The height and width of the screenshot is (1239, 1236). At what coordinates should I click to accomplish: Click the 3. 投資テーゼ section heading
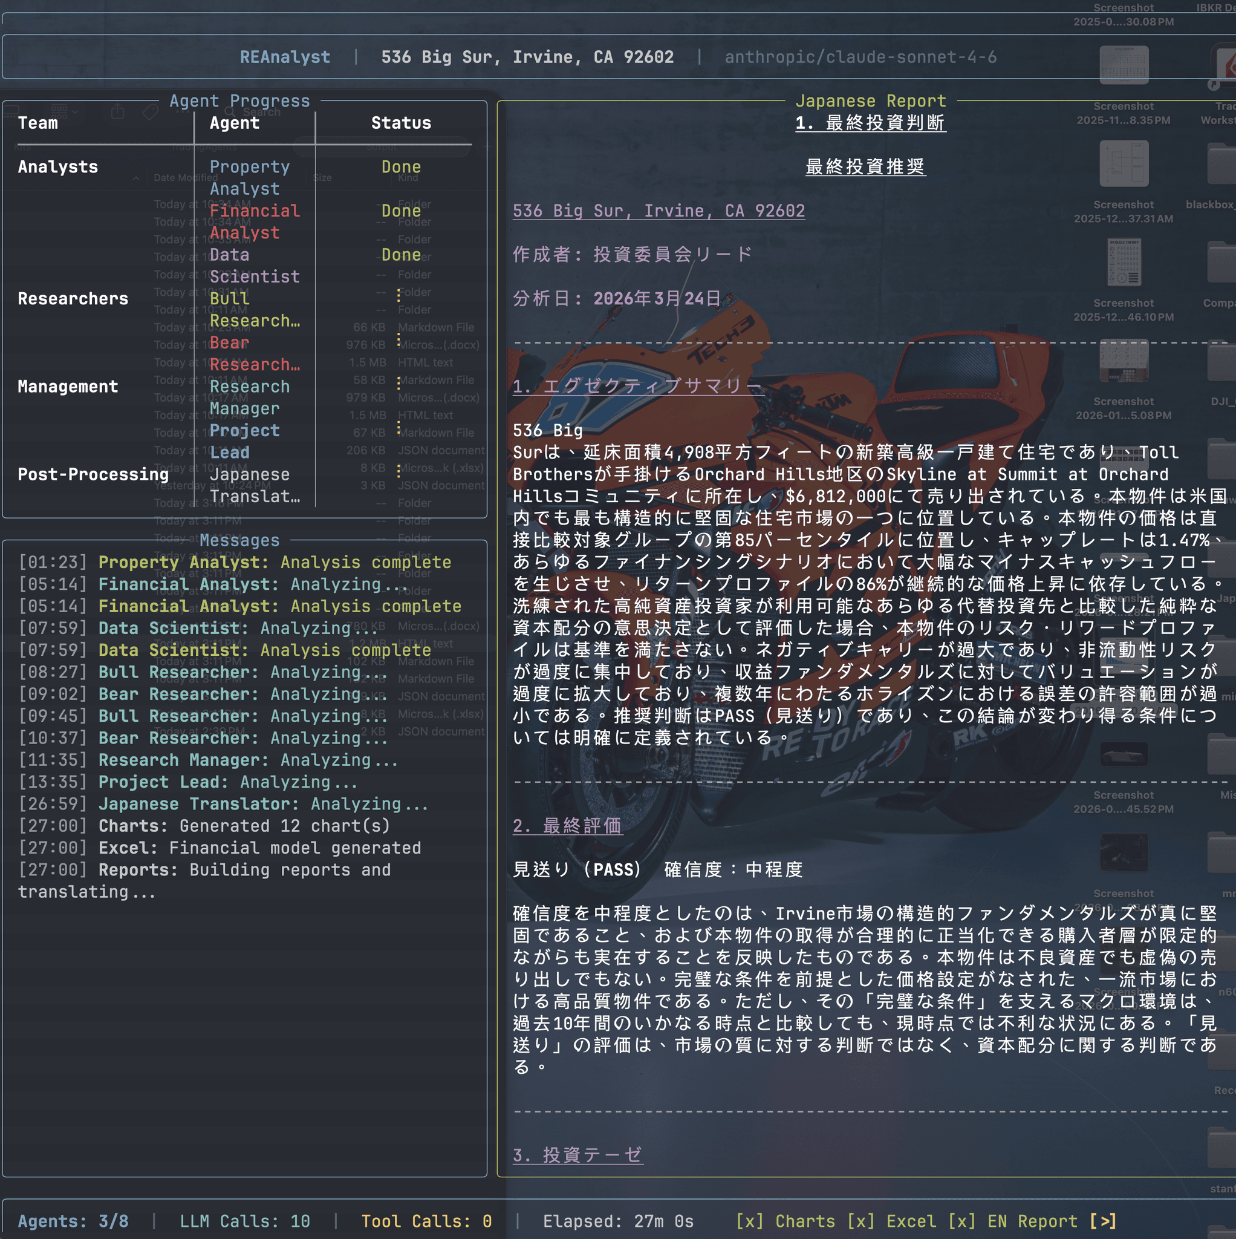[x=577, y=1154]
